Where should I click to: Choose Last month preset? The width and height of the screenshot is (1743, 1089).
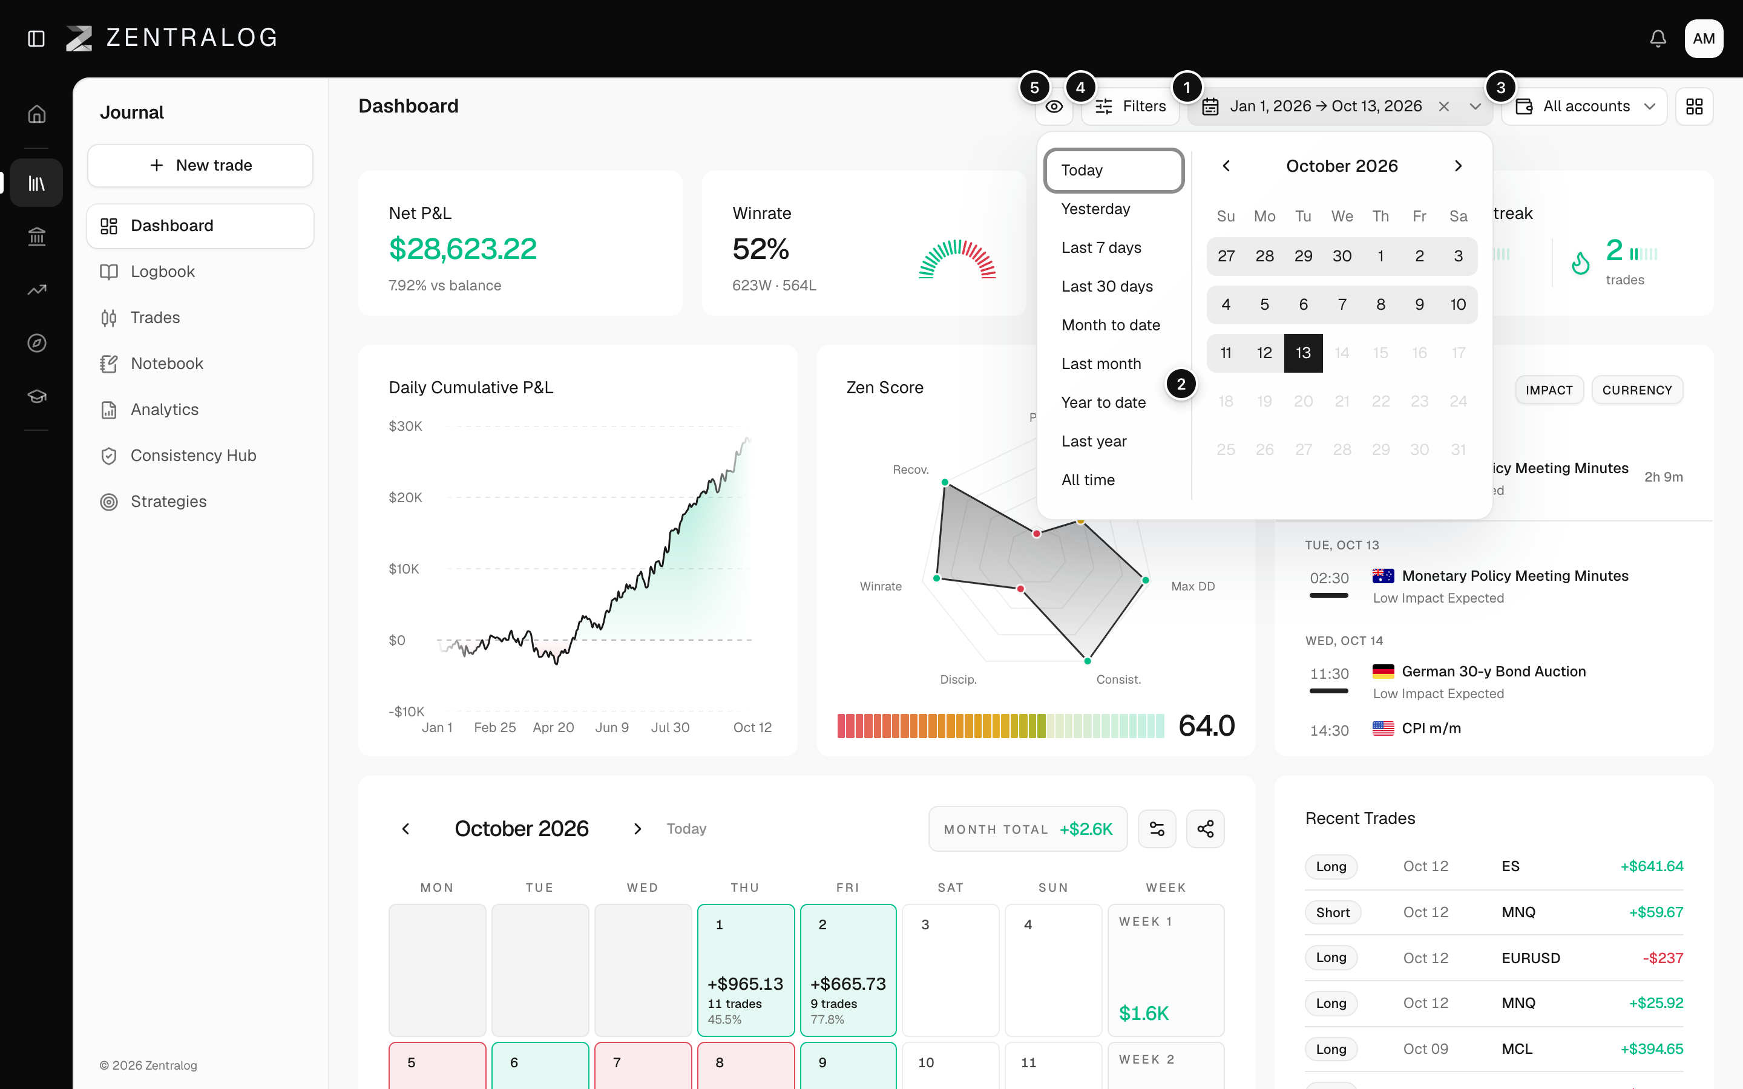(1114, 364)
